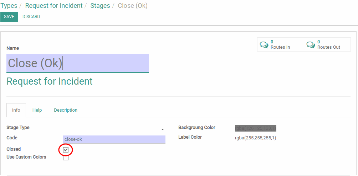
Task: Click the Stage Type selection field
Action: click(114, 128)
